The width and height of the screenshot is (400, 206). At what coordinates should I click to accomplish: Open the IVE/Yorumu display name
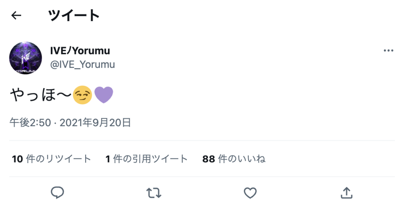click(80, 51)
